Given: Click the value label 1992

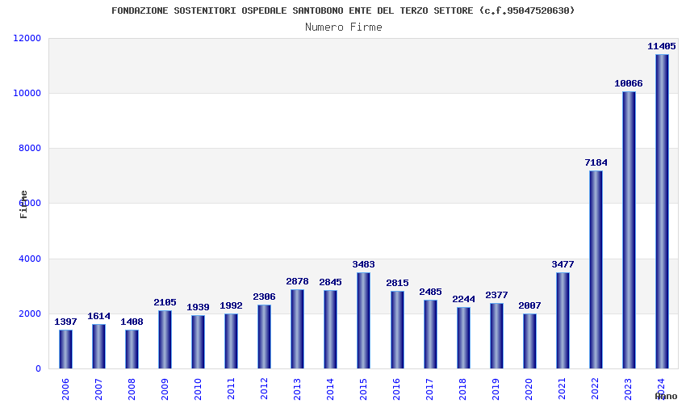Looking at the screenshot, I should (231, 305).
